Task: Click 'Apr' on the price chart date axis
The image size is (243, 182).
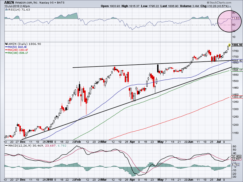Action: pos(132,142)
